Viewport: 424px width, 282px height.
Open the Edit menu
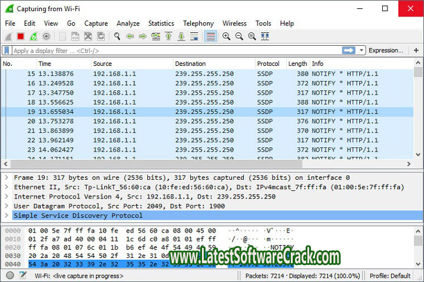29,23
